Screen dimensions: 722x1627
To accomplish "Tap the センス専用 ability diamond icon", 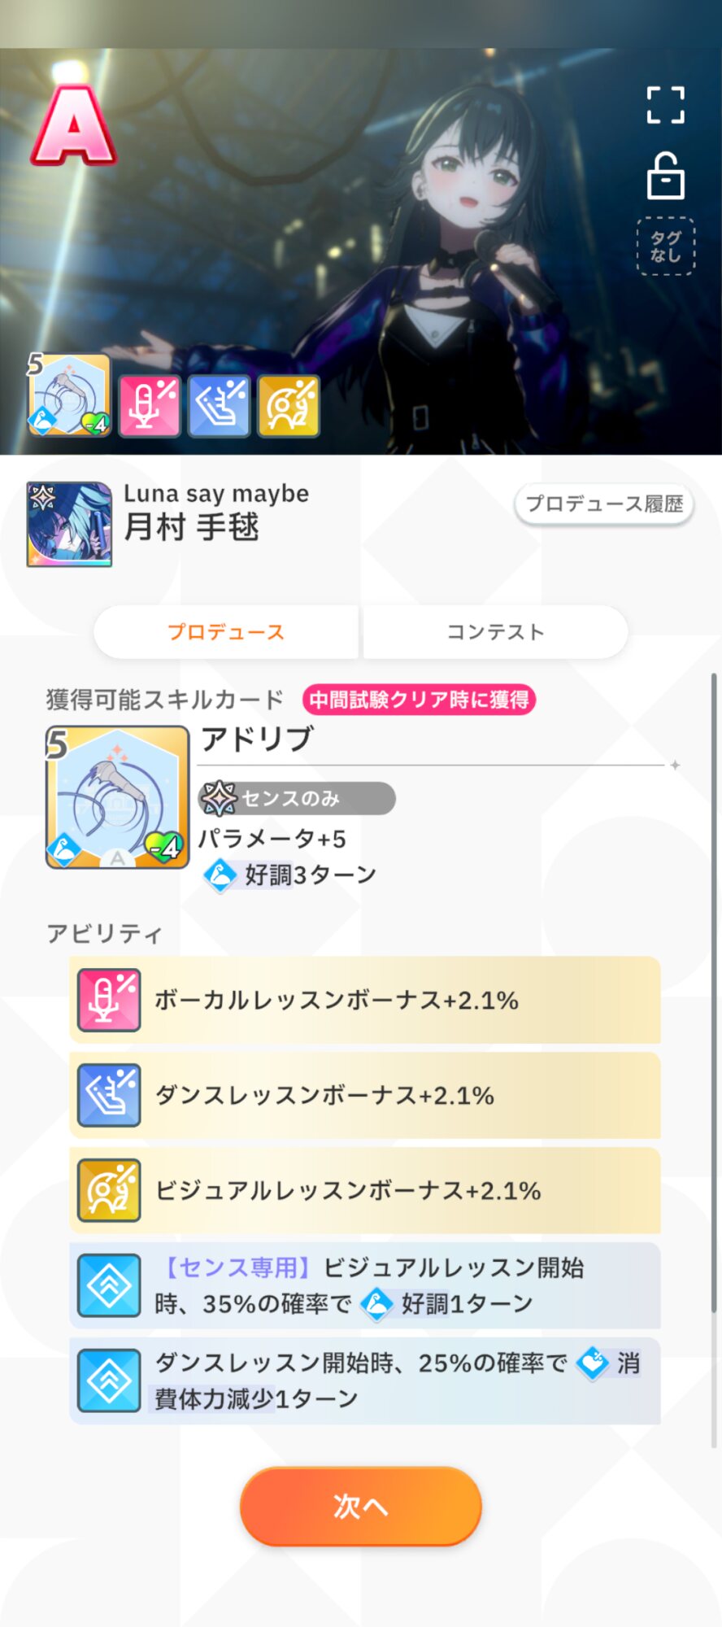I will coord(109,1285).
